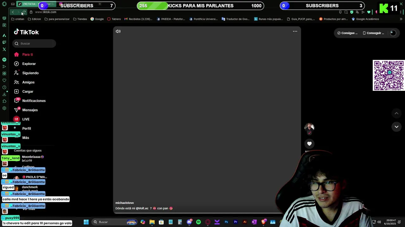405x227 pixels.
Task: Go to the previous video with up chevron
Action: pos(396,113)
